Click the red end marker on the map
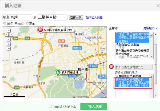The width and height of the screenshot is (160, 111). coord(40,30)
